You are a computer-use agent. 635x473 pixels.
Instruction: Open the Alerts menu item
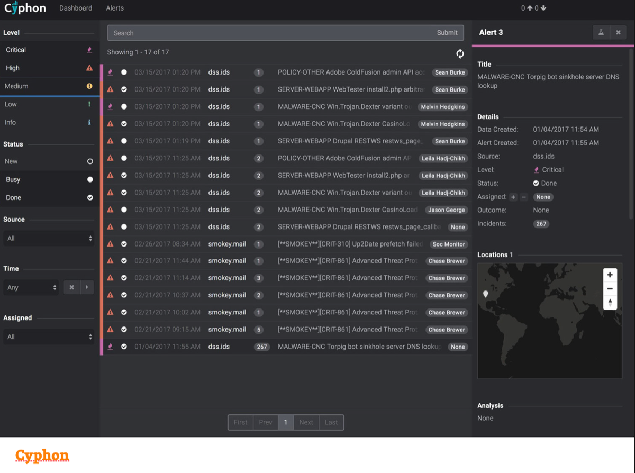[114, 8]
